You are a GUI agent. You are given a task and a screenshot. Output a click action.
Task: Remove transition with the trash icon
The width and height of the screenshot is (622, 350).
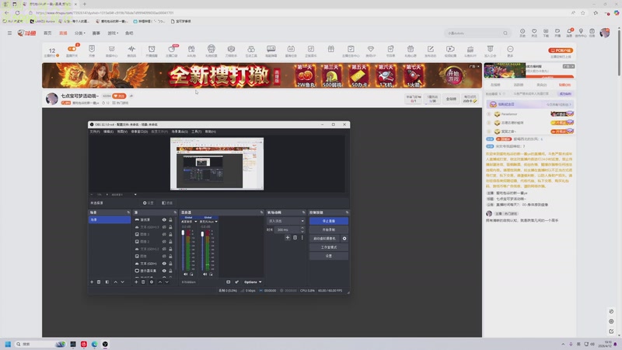point(295,237)
